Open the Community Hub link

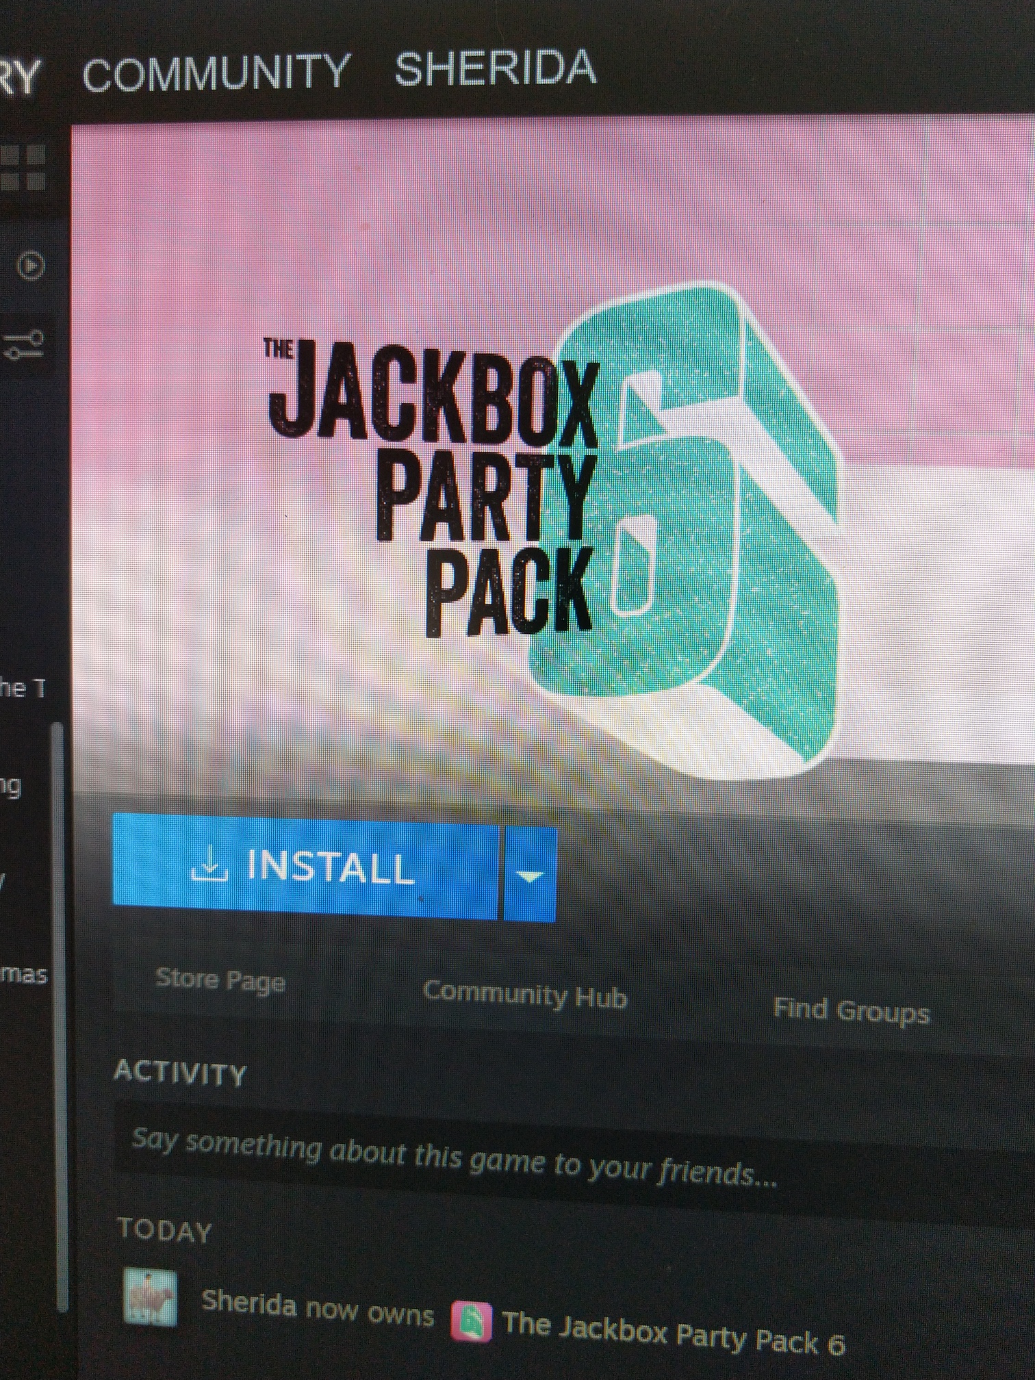pos(525,995)
